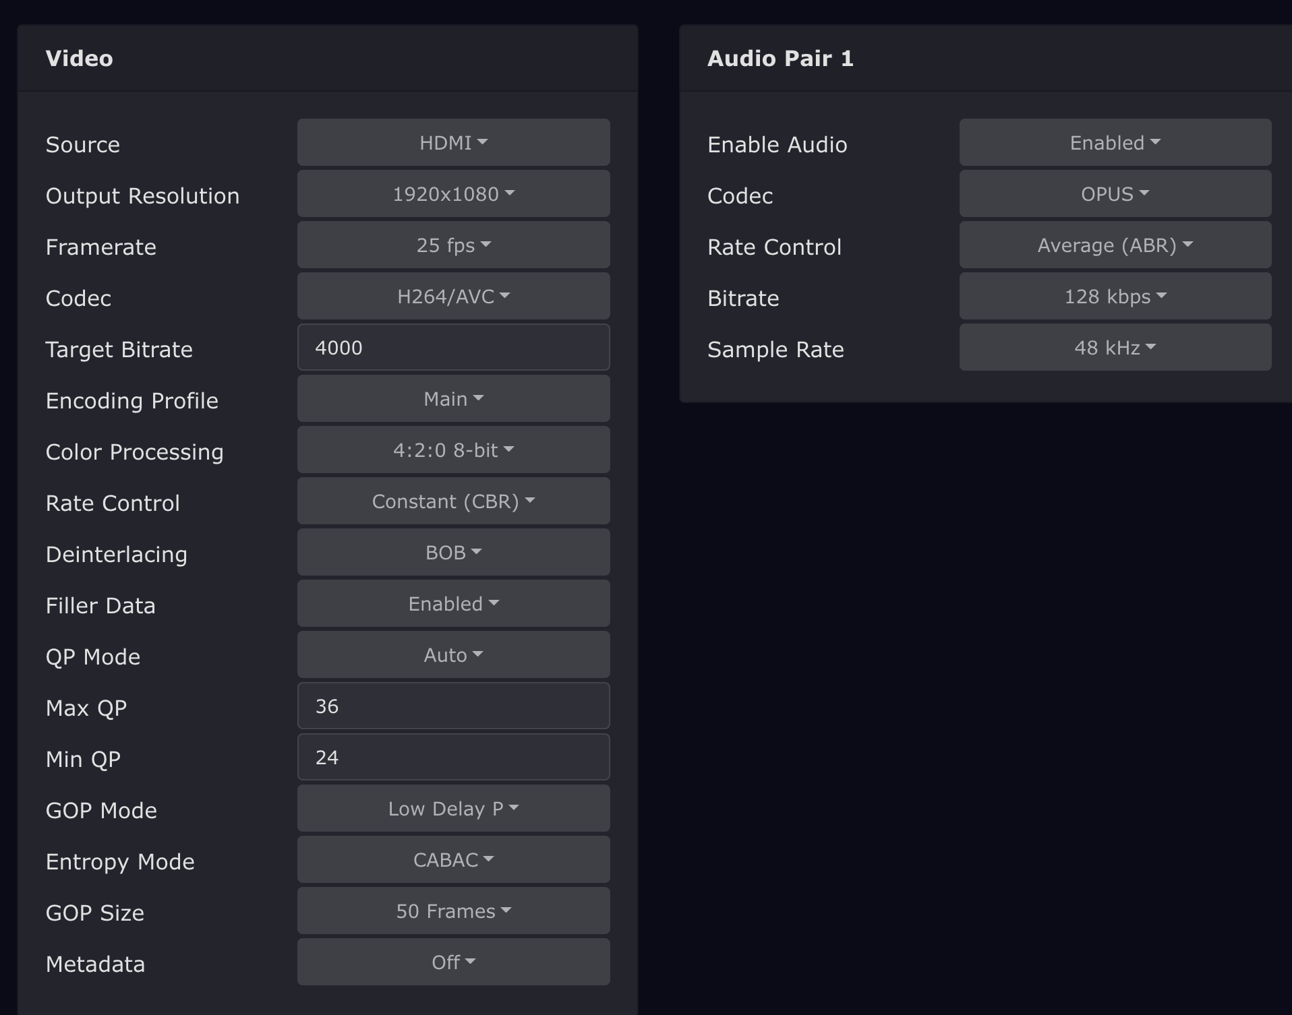The height and width of the screenshot is (1015, 1292).
Task: Toggle the Filler Data Enabled dropdown
Action: pyautogui.click(x=453, y=604)
